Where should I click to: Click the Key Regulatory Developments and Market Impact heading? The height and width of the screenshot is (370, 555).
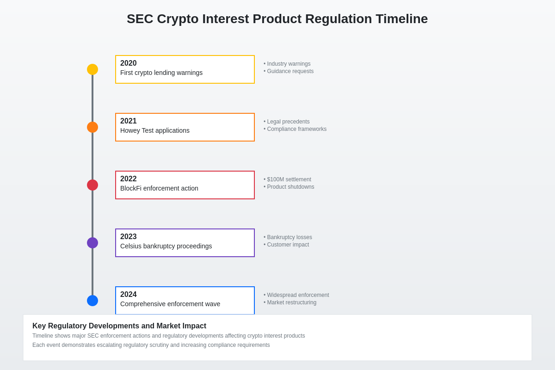click(x=119, y=326)
